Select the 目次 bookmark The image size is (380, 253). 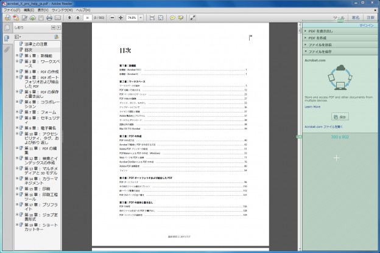29,50
